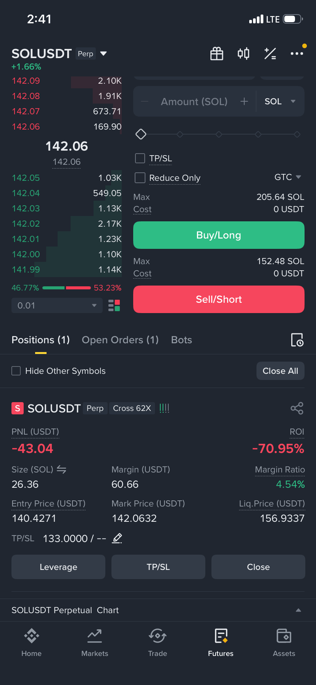The image size is (316, 685).
Task: Open the order history icon
Action: 297,340
